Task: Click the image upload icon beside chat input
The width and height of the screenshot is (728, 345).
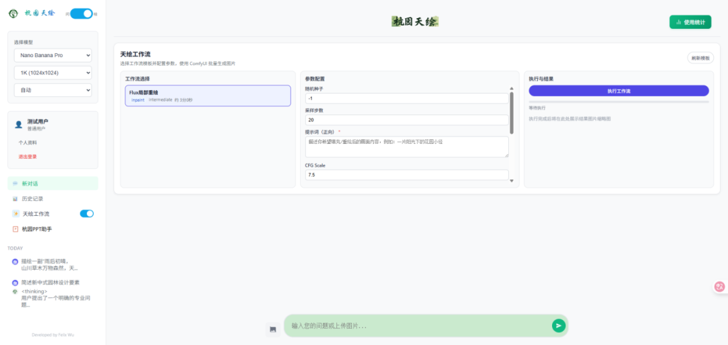Action: (x=272, y=329)
